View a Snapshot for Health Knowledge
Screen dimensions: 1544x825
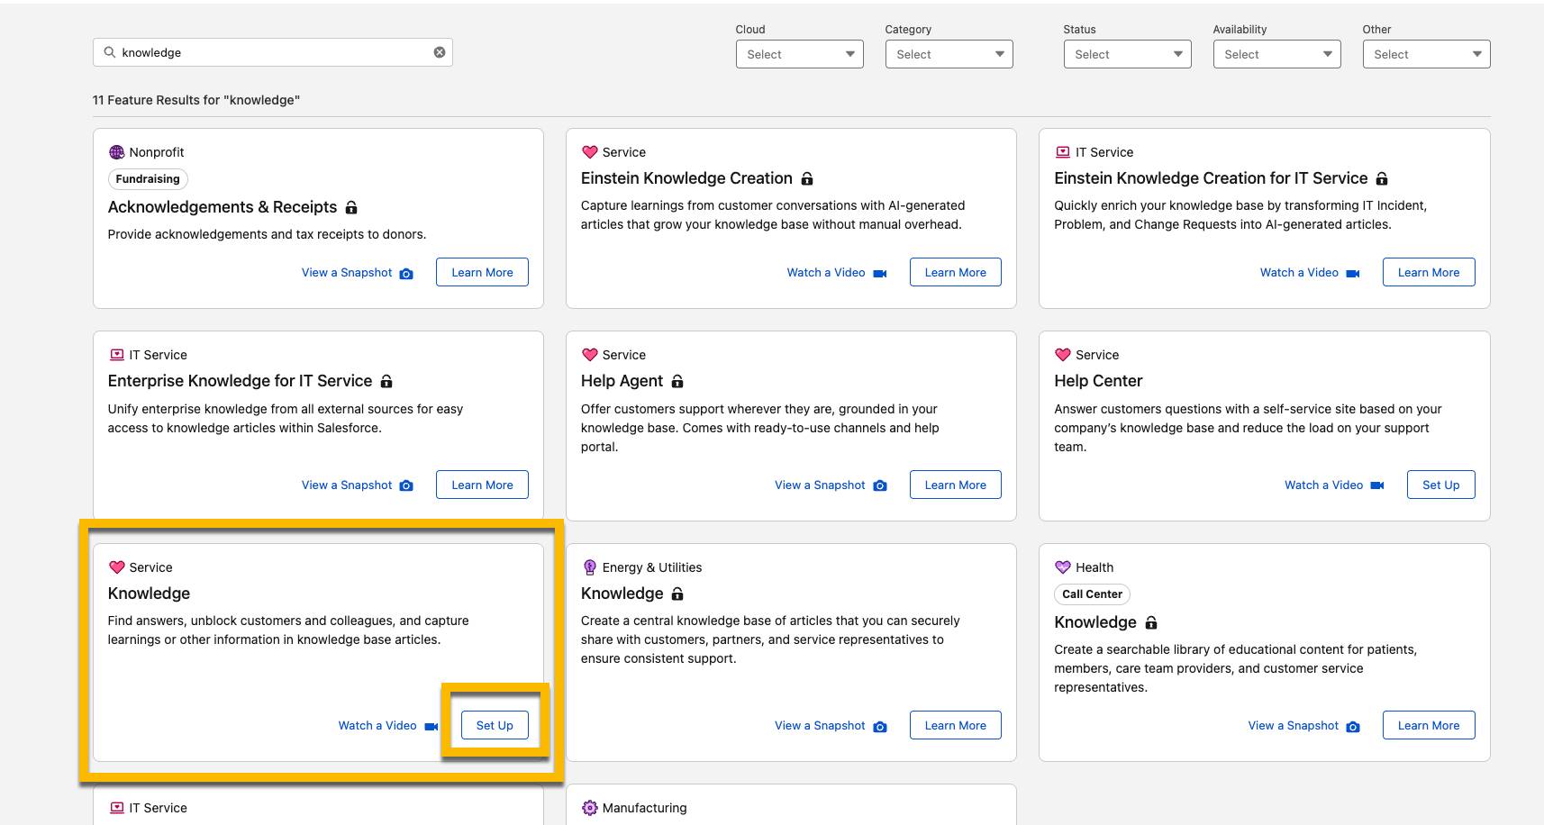[x=1293, y=726]
